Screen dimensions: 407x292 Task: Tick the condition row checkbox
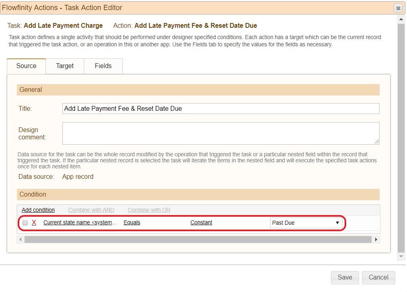[x=25, y=223]
